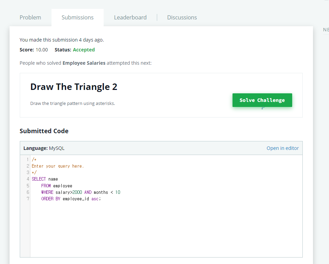Go to the Discussions tab
This screenshot has width=329, height=264.
[x=182, y=17]
